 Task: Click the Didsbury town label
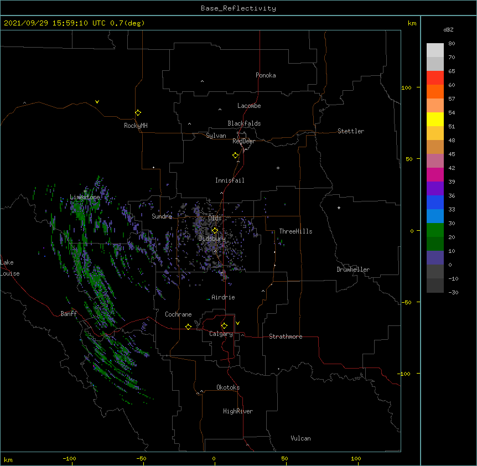(212, 239)
